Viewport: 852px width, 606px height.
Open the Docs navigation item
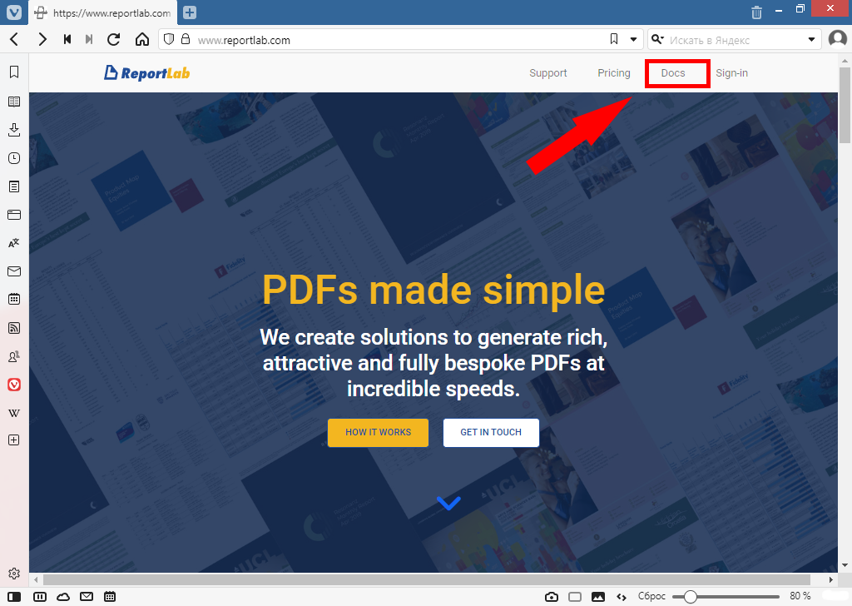(673, 73)
